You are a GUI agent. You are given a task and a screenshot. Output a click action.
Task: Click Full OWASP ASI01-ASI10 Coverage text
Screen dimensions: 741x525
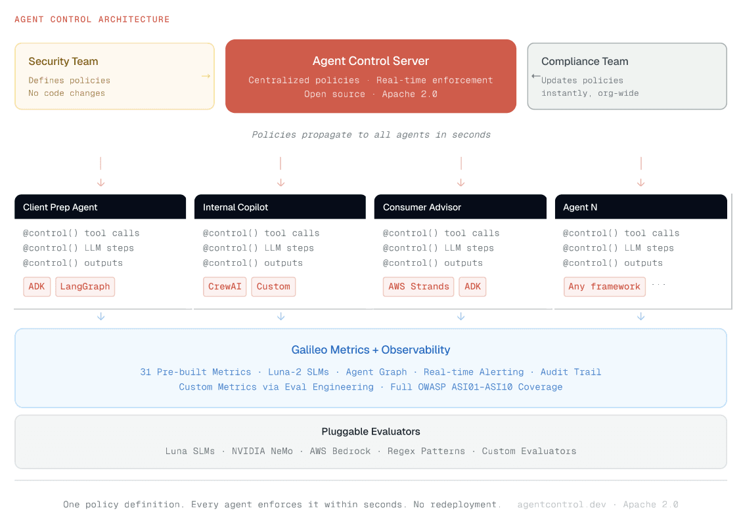[476, 387]
